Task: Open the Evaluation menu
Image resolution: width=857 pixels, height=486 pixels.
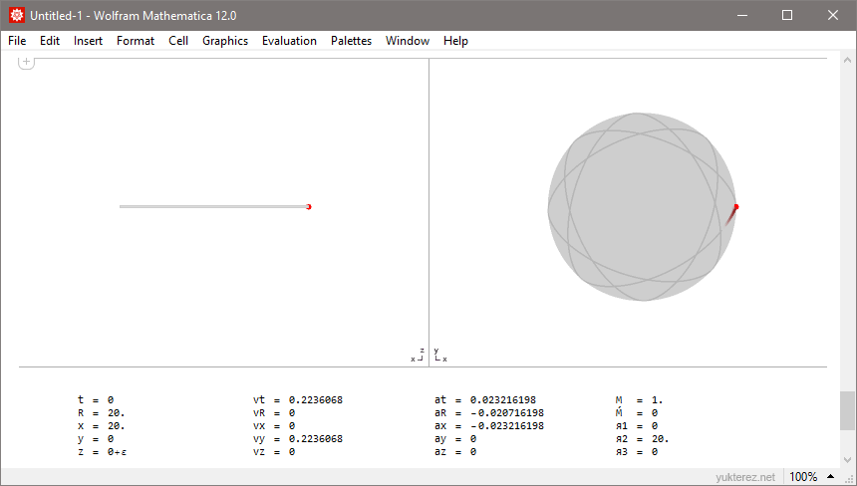Action: coord(289,41)
